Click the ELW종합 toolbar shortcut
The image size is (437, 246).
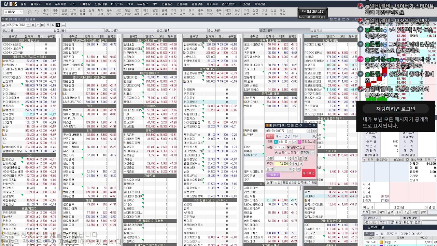[x=73, y=12]
